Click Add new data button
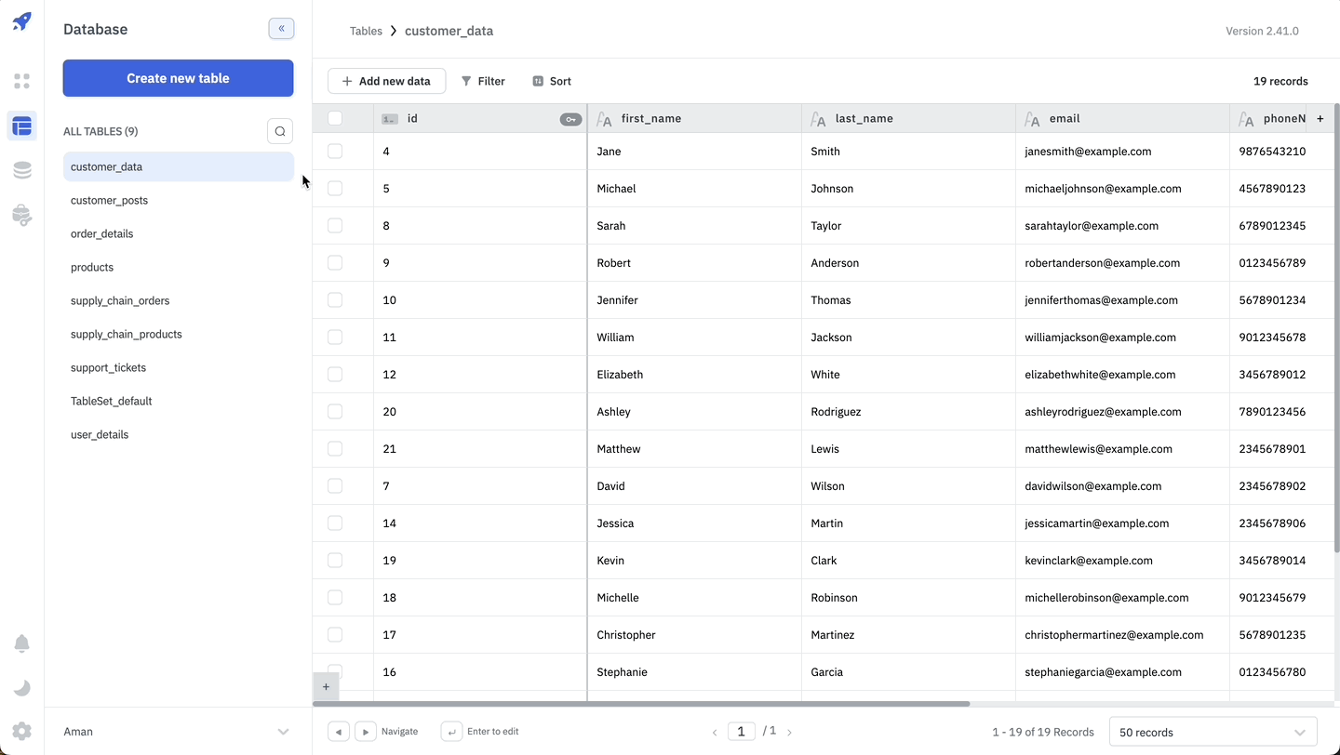 pos(386,81)
